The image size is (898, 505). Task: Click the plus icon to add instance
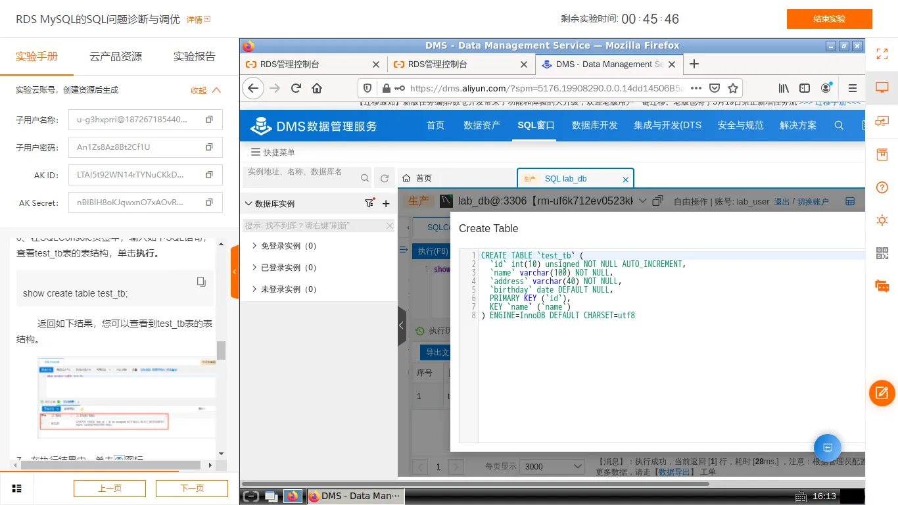(x=386, y=204)
